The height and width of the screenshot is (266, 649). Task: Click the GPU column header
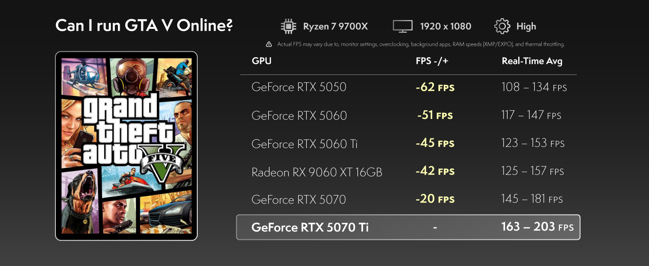(x=262, y=61)
